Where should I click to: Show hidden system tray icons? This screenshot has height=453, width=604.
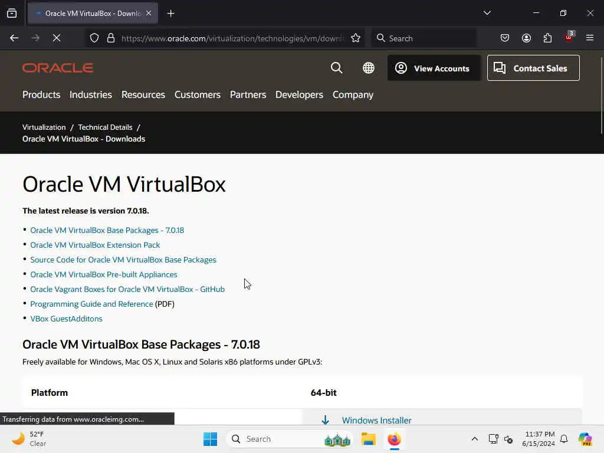pos(475,439)
